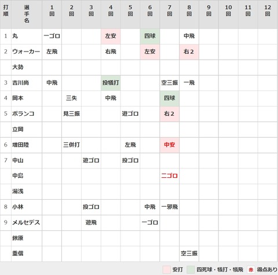Click 丸's 4回 result 左安
278x275 pixels.
(111, 36)
